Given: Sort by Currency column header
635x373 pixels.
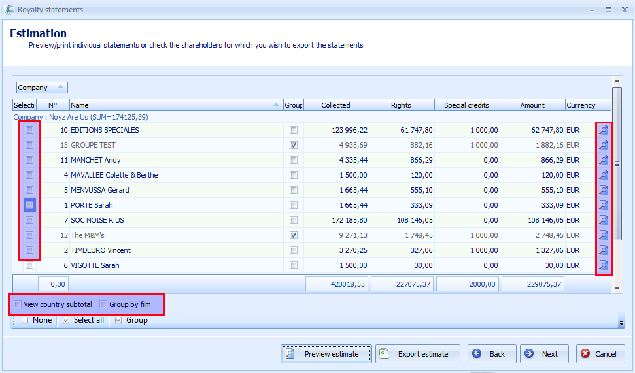Looking at the screenshot, I should (x=581, y=105).
